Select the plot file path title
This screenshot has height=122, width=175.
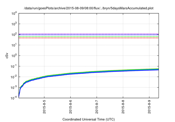(x=89, y=8)
